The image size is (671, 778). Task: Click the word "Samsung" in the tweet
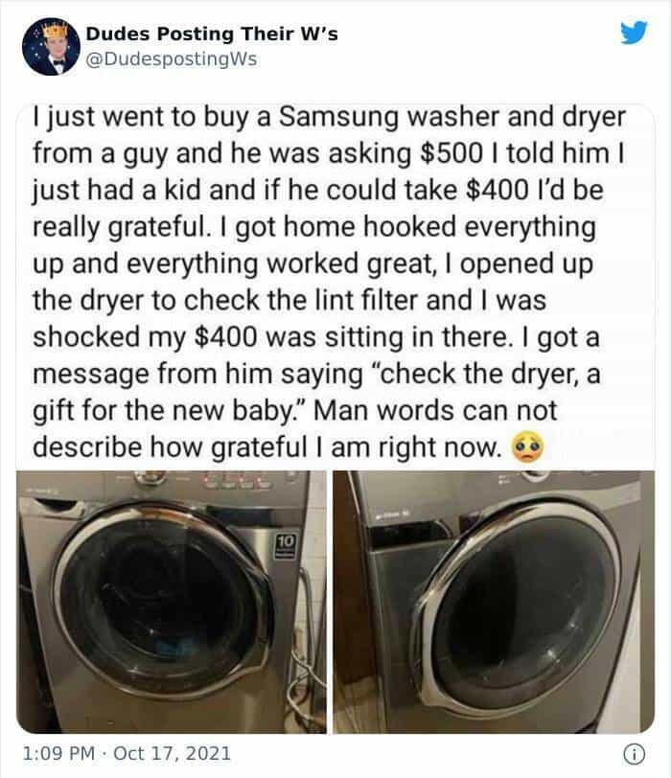[x=338, y=118]
